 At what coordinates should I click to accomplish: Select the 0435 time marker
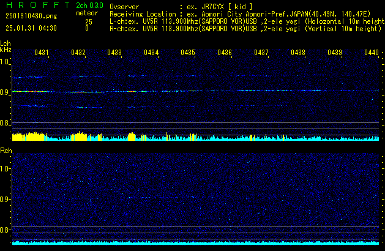[x=188, y=53]
